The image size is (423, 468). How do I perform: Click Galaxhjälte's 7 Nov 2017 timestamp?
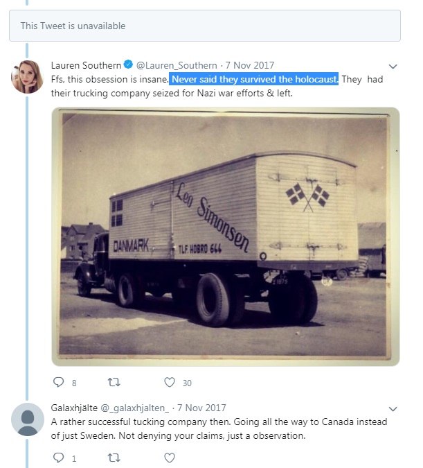202,408
